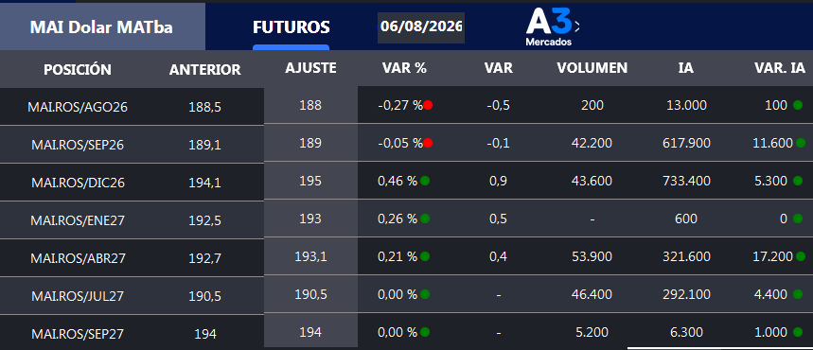Sort by the AJUSTE column header
Viewport: 813px width, 350px height.
pos(310,68)
